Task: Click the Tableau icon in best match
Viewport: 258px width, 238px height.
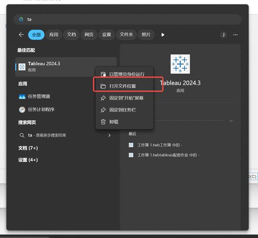Action: [22, 67]
